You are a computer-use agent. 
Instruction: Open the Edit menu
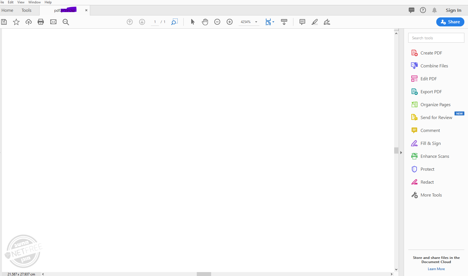[x=11, y=2]
